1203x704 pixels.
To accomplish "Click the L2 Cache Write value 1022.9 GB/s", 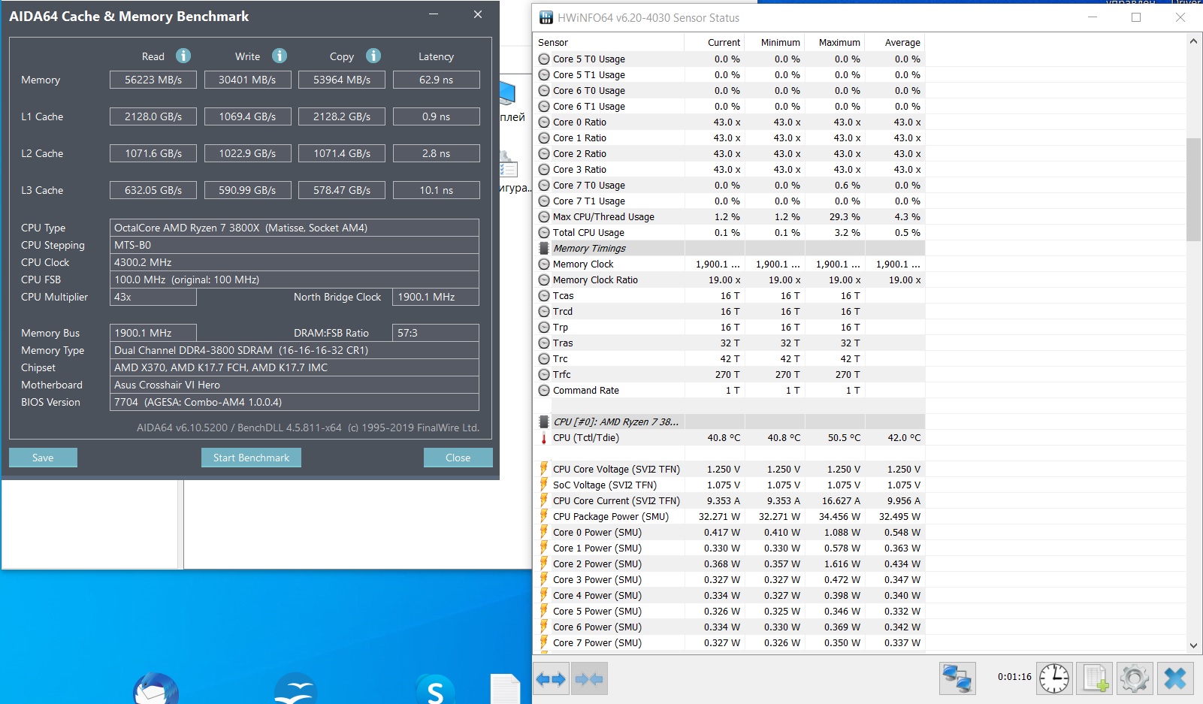I will click(247, 153).
